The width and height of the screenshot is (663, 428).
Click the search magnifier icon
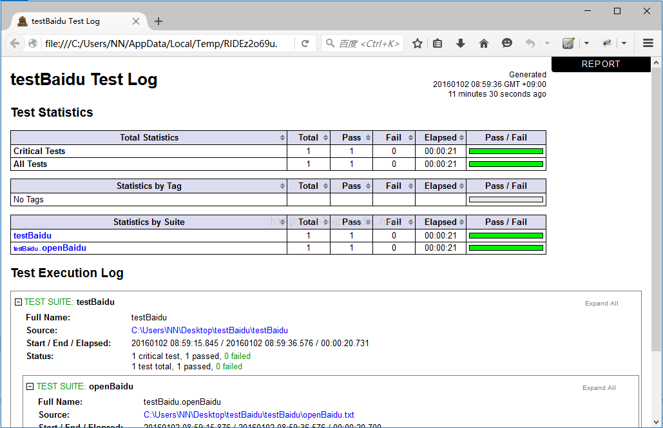click(x=330, y=43)
